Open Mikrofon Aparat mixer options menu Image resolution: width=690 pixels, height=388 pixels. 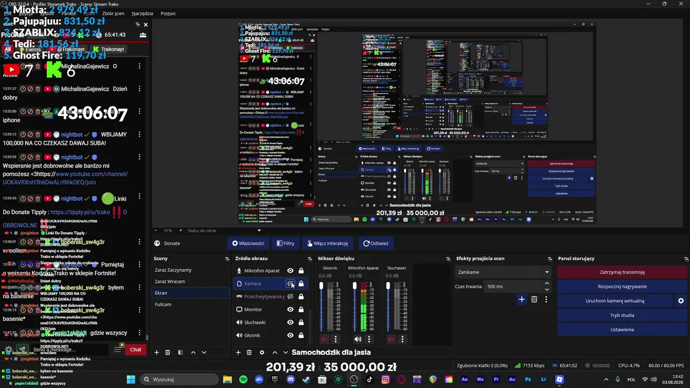(x=369, y=339)
